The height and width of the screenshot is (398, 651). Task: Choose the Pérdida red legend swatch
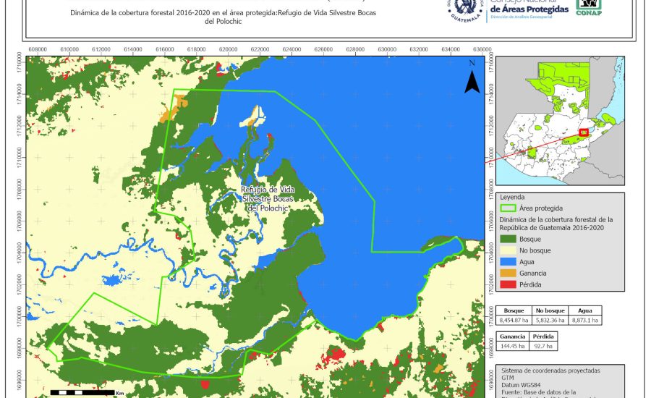(509, 284)
